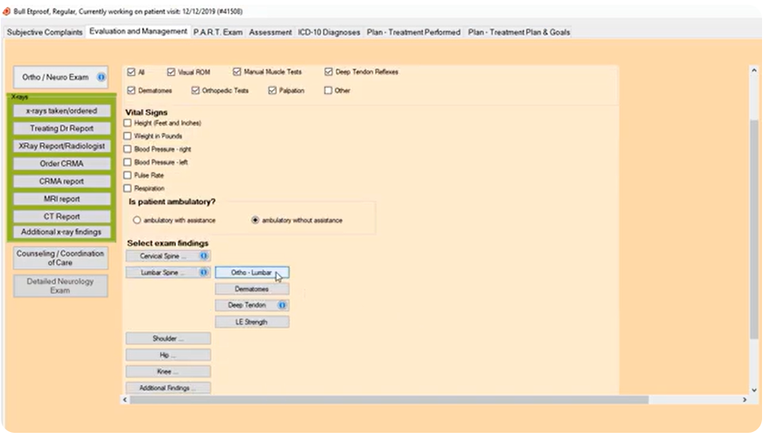Check Blood Pressure - right box

tap(128, 149)
